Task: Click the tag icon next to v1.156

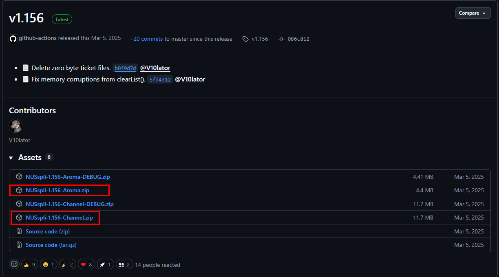Action: 245,39
